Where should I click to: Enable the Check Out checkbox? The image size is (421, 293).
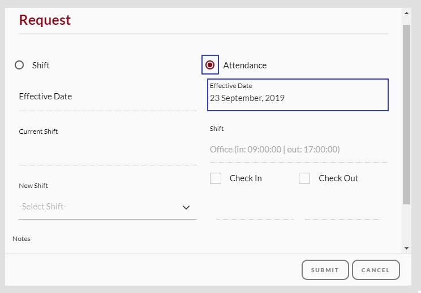(x=304, y=178)
